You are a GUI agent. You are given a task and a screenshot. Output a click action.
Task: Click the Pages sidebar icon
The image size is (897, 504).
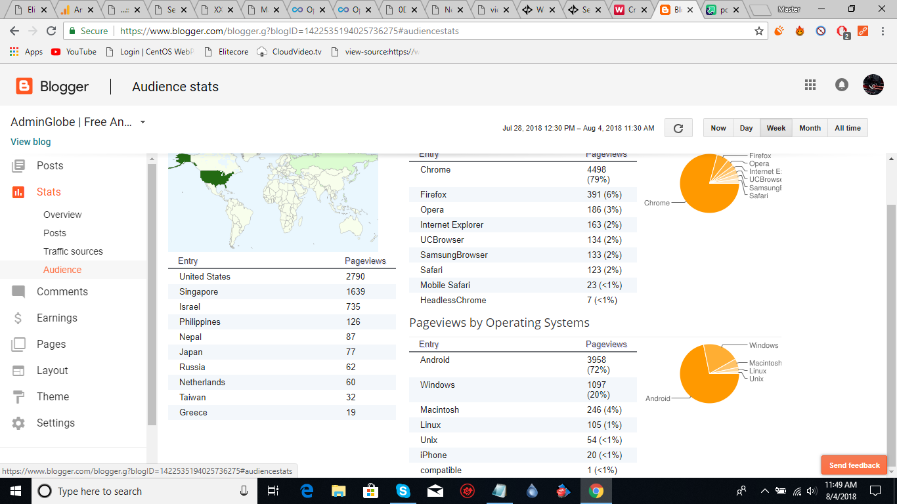(x=18, y=344)
